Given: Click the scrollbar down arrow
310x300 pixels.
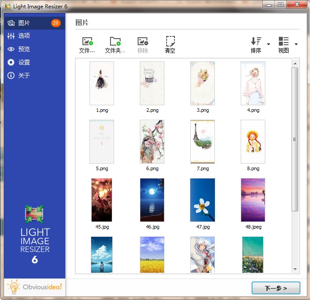Looking at the screenshot, I should tap(295, 269).
